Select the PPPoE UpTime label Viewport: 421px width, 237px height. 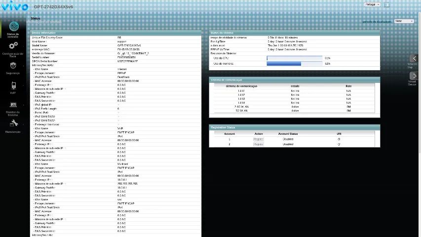[x=220, y=49]
